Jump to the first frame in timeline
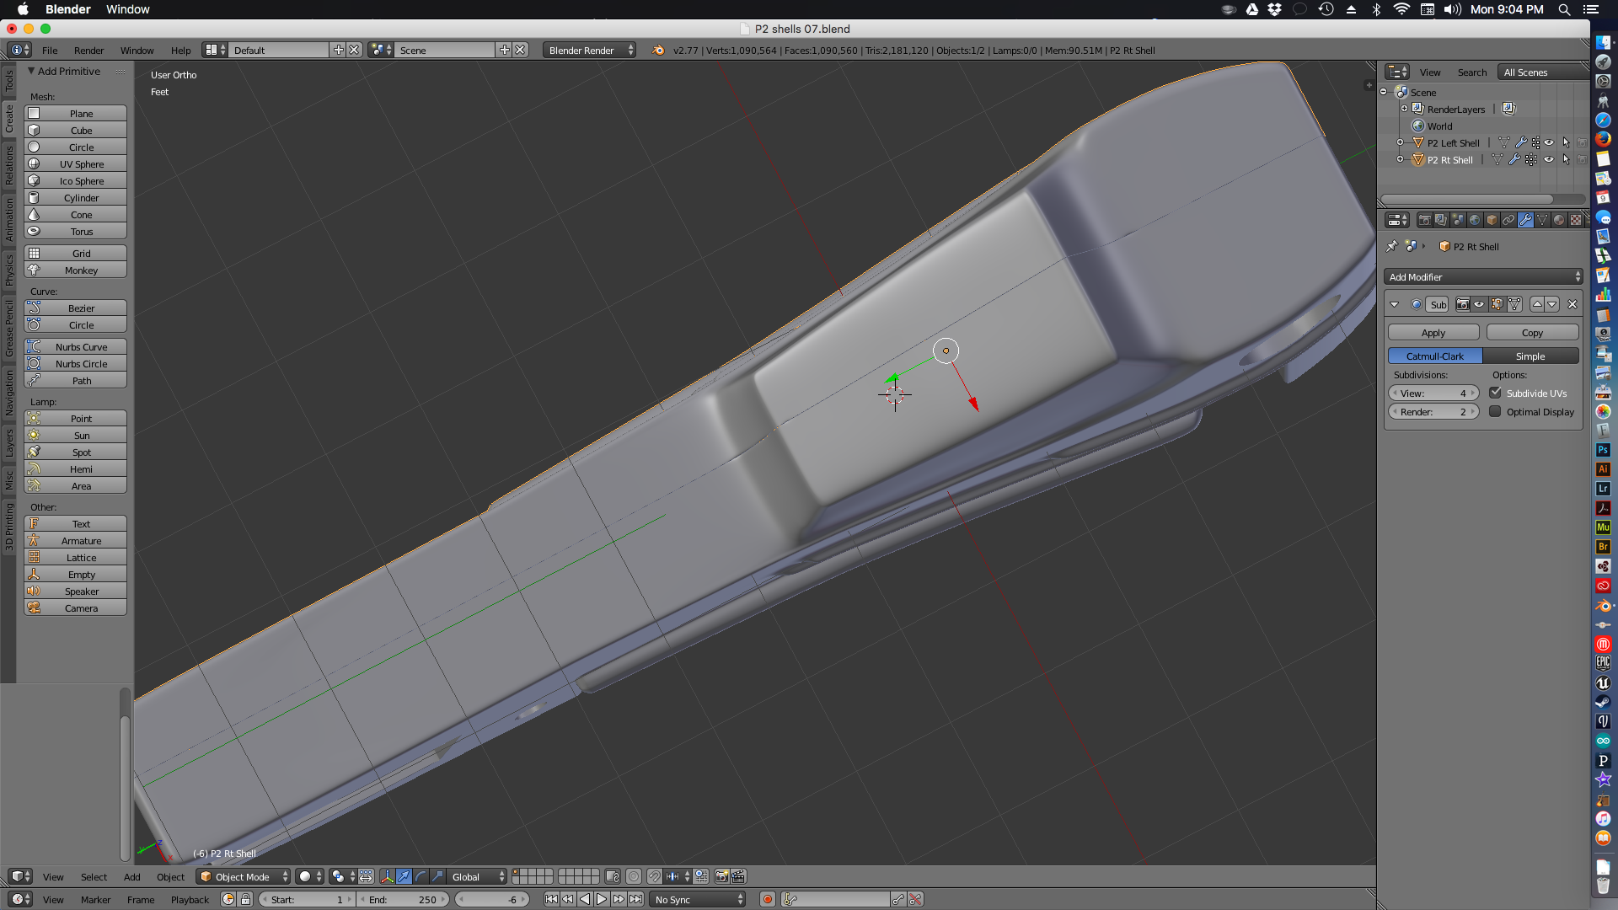This screenshot has height=910, width=1618. tap(551, 899)
